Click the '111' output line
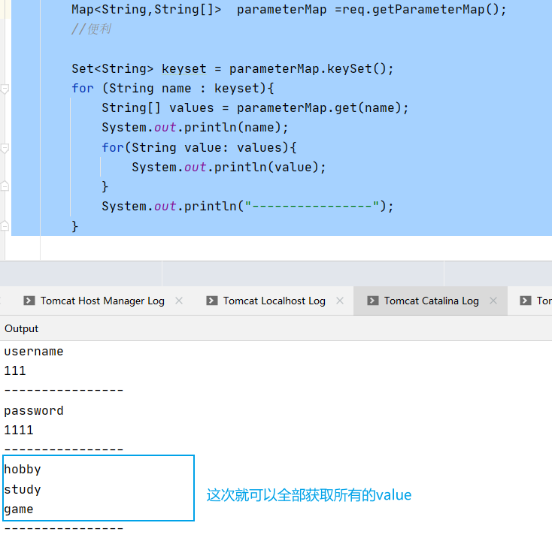552x544 pixels. pyautogui.click(x=15, y=371)
